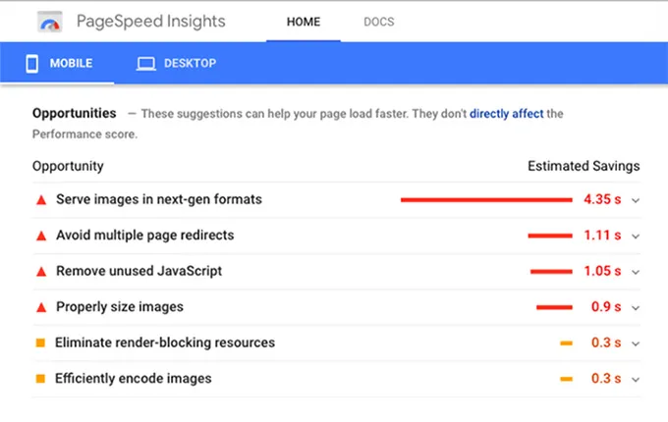Click the Efficiently encode images row title

[133, 378]
